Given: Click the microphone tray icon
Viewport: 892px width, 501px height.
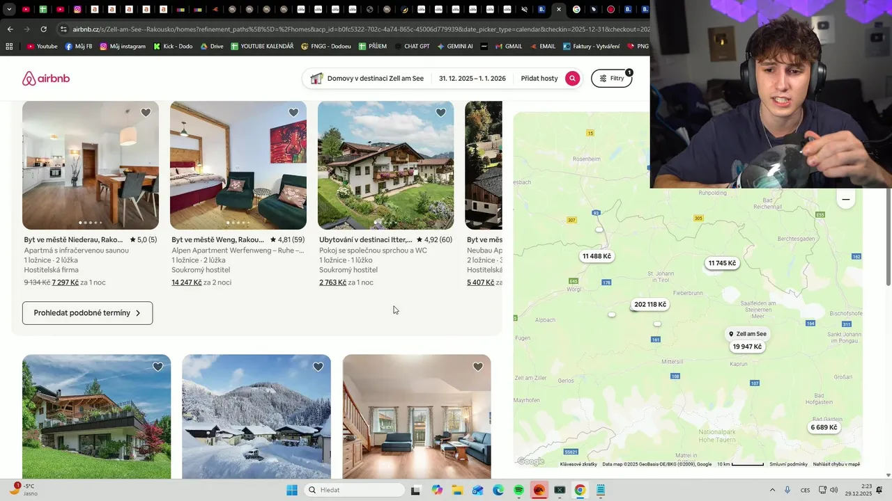Looking at the screenshot, I should [787, 490].
